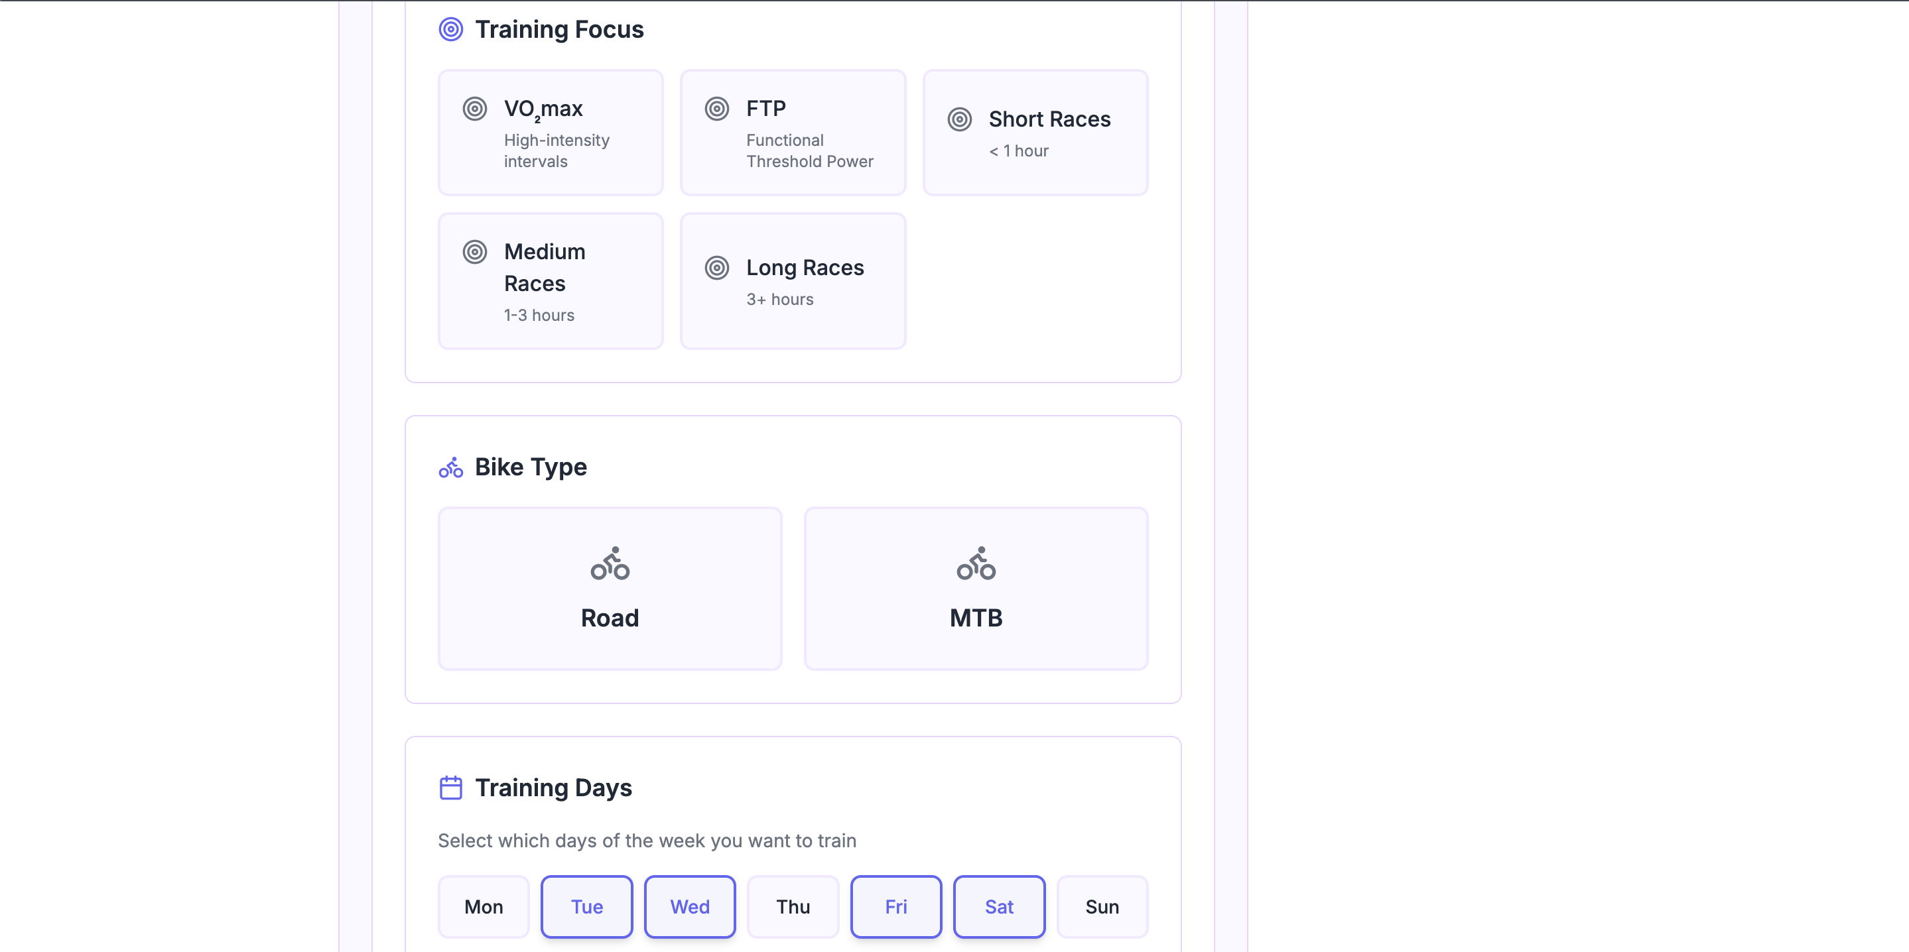Select MTB as the bike type
The height and width of the screenshot is (952, 1909).
pyautogui.click(x=975, y=588)
